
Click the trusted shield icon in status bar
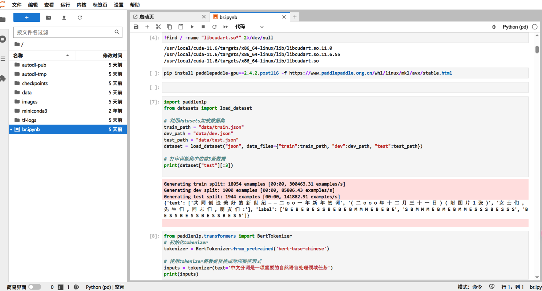click(492, 287)
